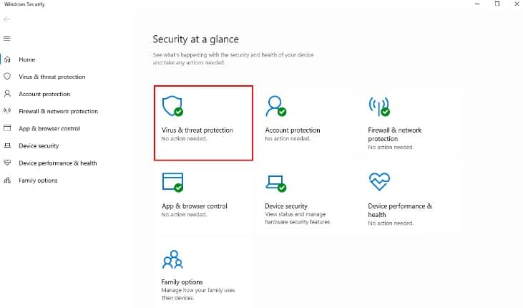Click the large Family options people tile icon

pyautogui.click(x=172, y=259)
